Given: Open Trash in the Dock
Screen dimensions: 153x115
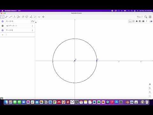Looking at the screenshot, I should [147, 102].
